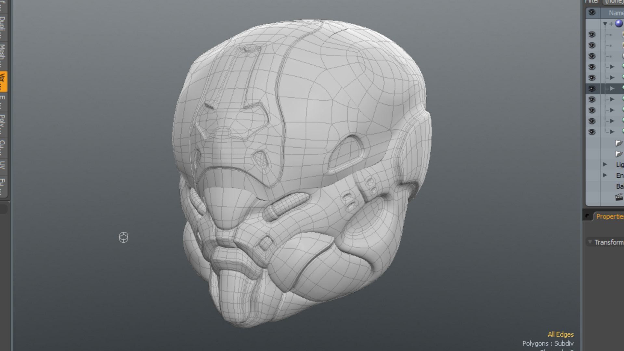
Task: Click the clapperboard render icon
Action: [x=619, y=197]
